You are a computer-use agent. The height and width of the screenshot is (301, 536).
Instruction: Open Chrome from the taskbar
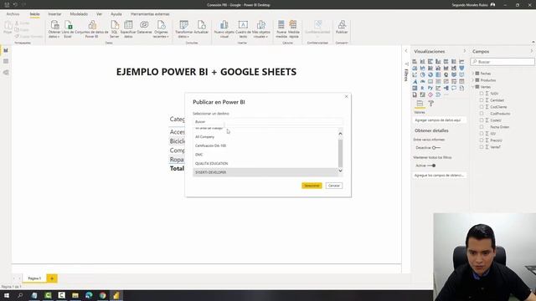(102, 295)
